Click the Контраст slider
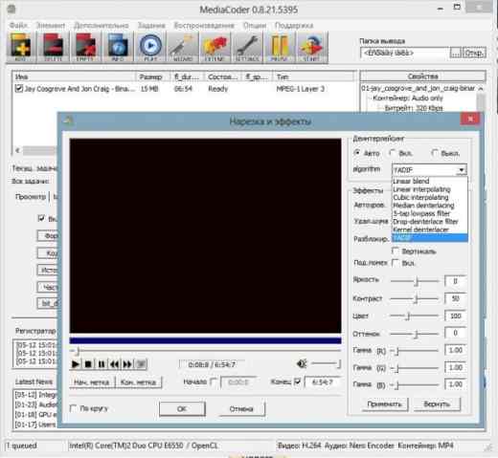Viewport: 498px width, 458px height. point(415,298)
